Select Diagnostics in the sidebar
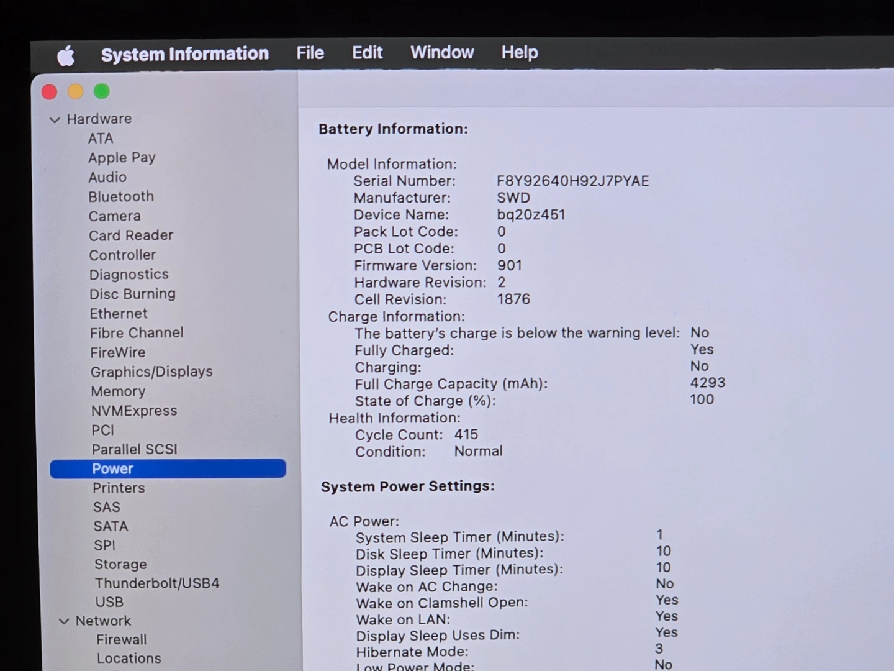Image resolution: width=894 pixels, height=671 pixels. click(x=129, y=275)
